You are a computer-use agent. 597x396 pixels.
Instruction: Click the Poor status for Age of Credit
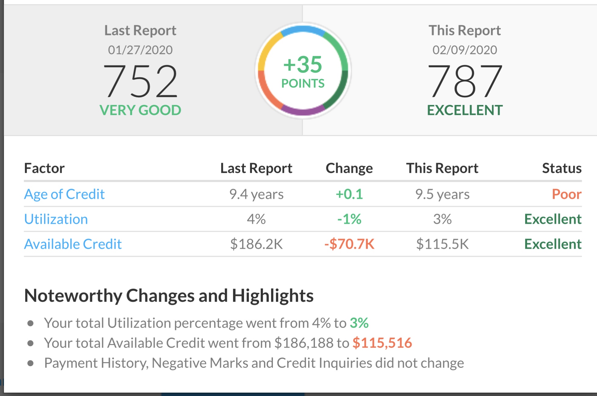coord(567,194)
